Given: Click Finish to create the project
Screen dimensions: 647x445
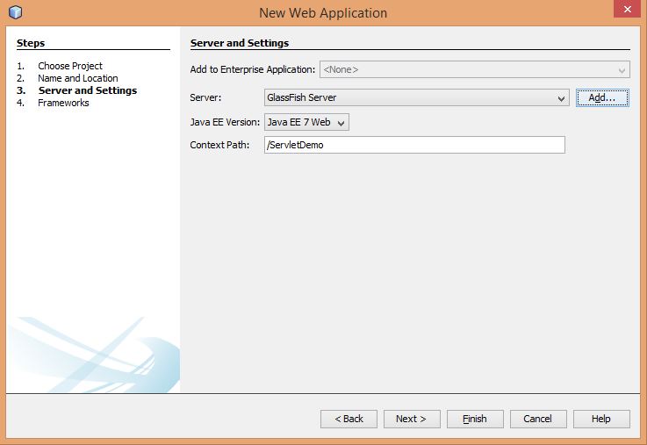Looking at the screenshot, I should tap(474, 419).
